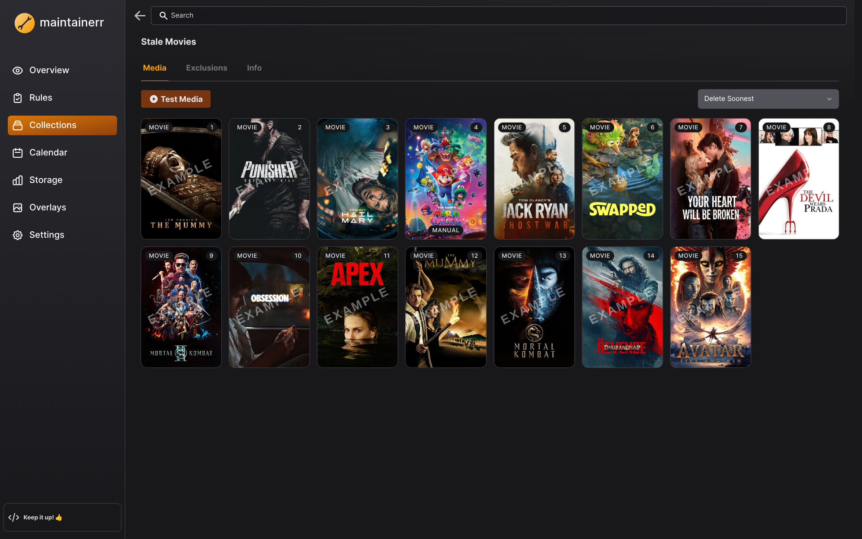Open the Delete Soonest dropdown

[768, 99]
